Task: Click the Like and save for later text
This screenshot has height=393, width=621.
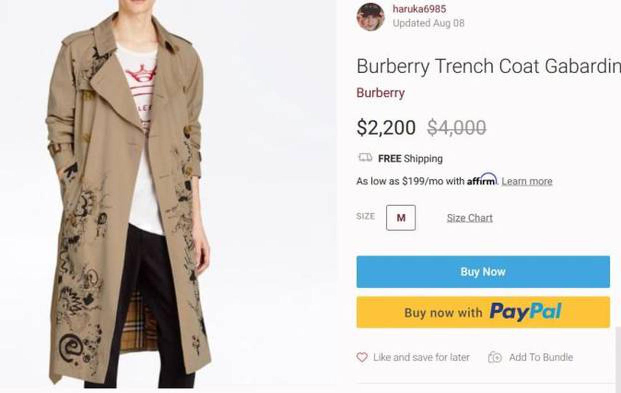Action: coord(421,357)
